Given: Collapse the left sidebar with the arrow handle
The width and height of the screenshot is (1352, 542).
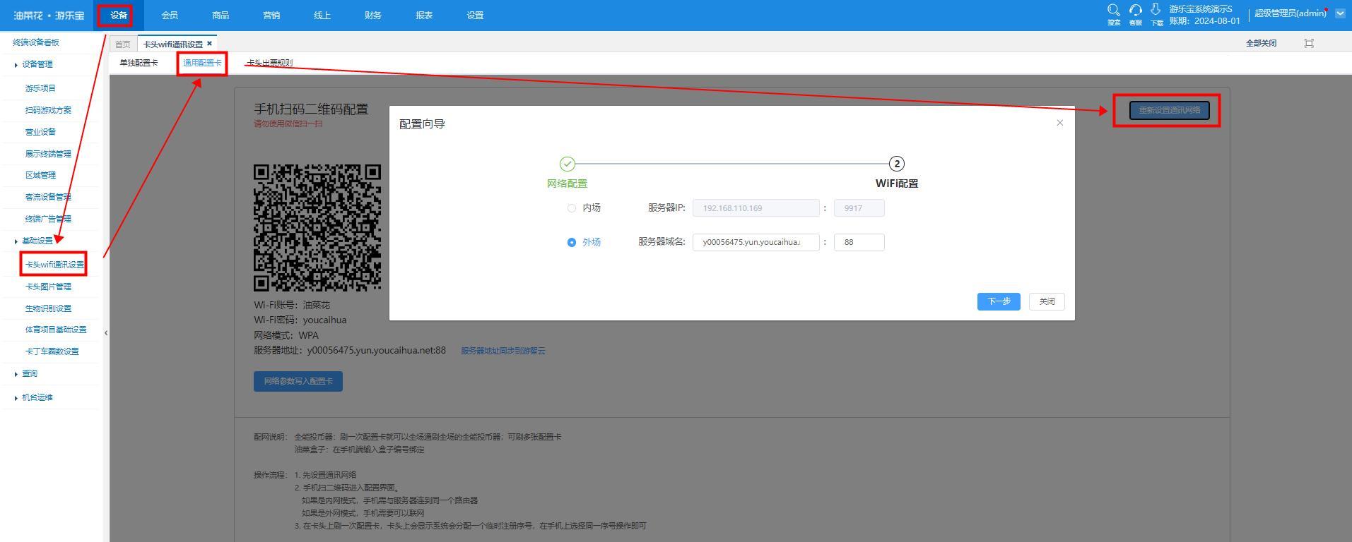Looking at the screenshot, I should [x=106, y=332].
